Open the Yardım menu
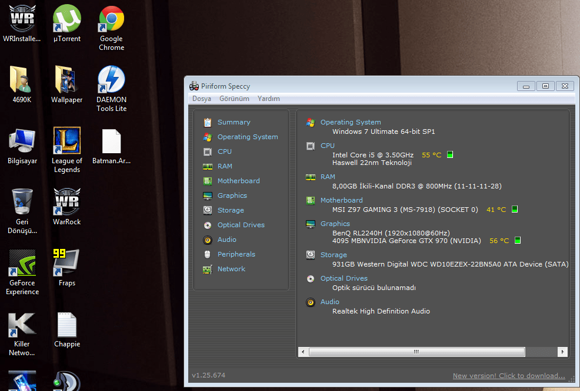Viewport: 580px width, 391px height. (x=269, y=99)
